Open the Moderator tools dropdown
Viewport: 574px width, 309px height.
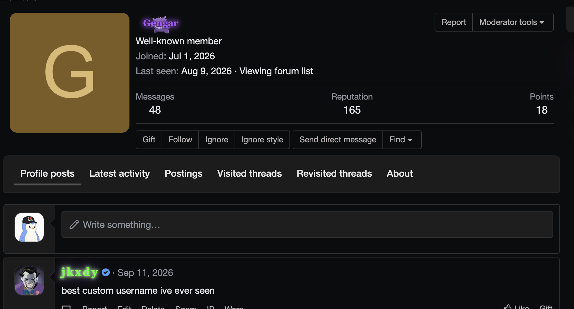[513, 22]
